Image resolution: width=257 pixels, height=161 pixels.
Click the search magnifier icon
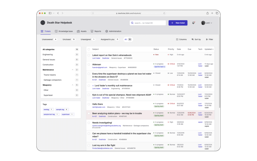pyautogui.click(x=132, y=23)
